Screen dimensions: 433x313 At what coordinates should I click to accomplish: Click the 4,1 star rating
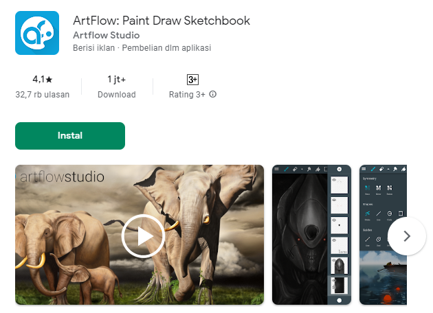(42, 80)
